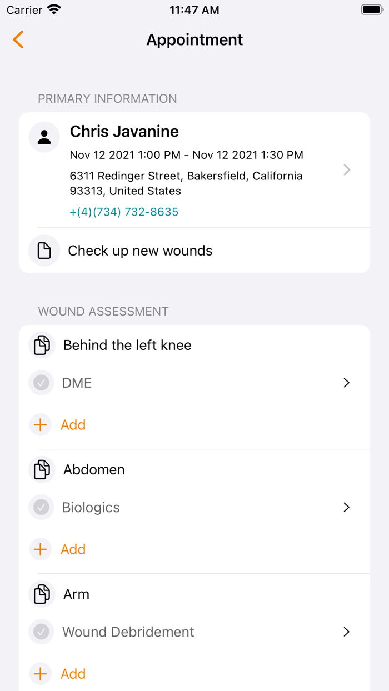Tap the back arrow to leave Appointment screen
The height and width of the screenshot is (691, 389).
pos(18,39)
